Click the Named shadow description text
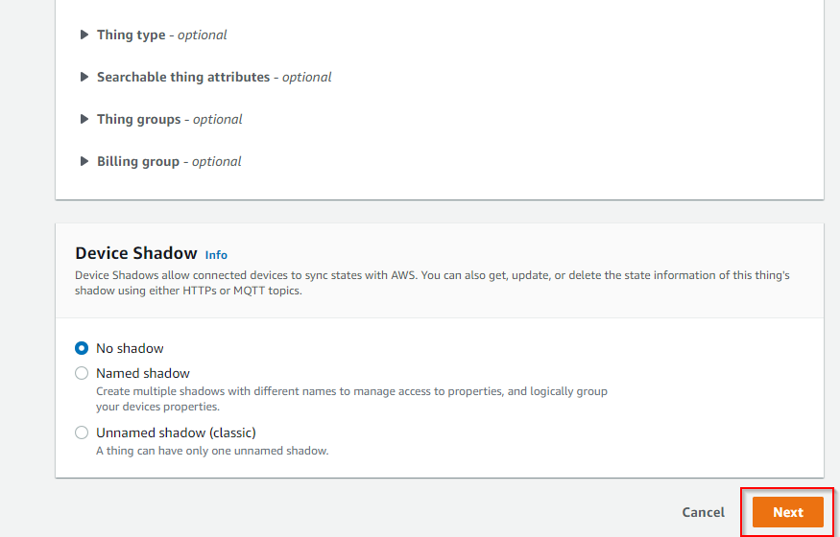 (351, 399)
